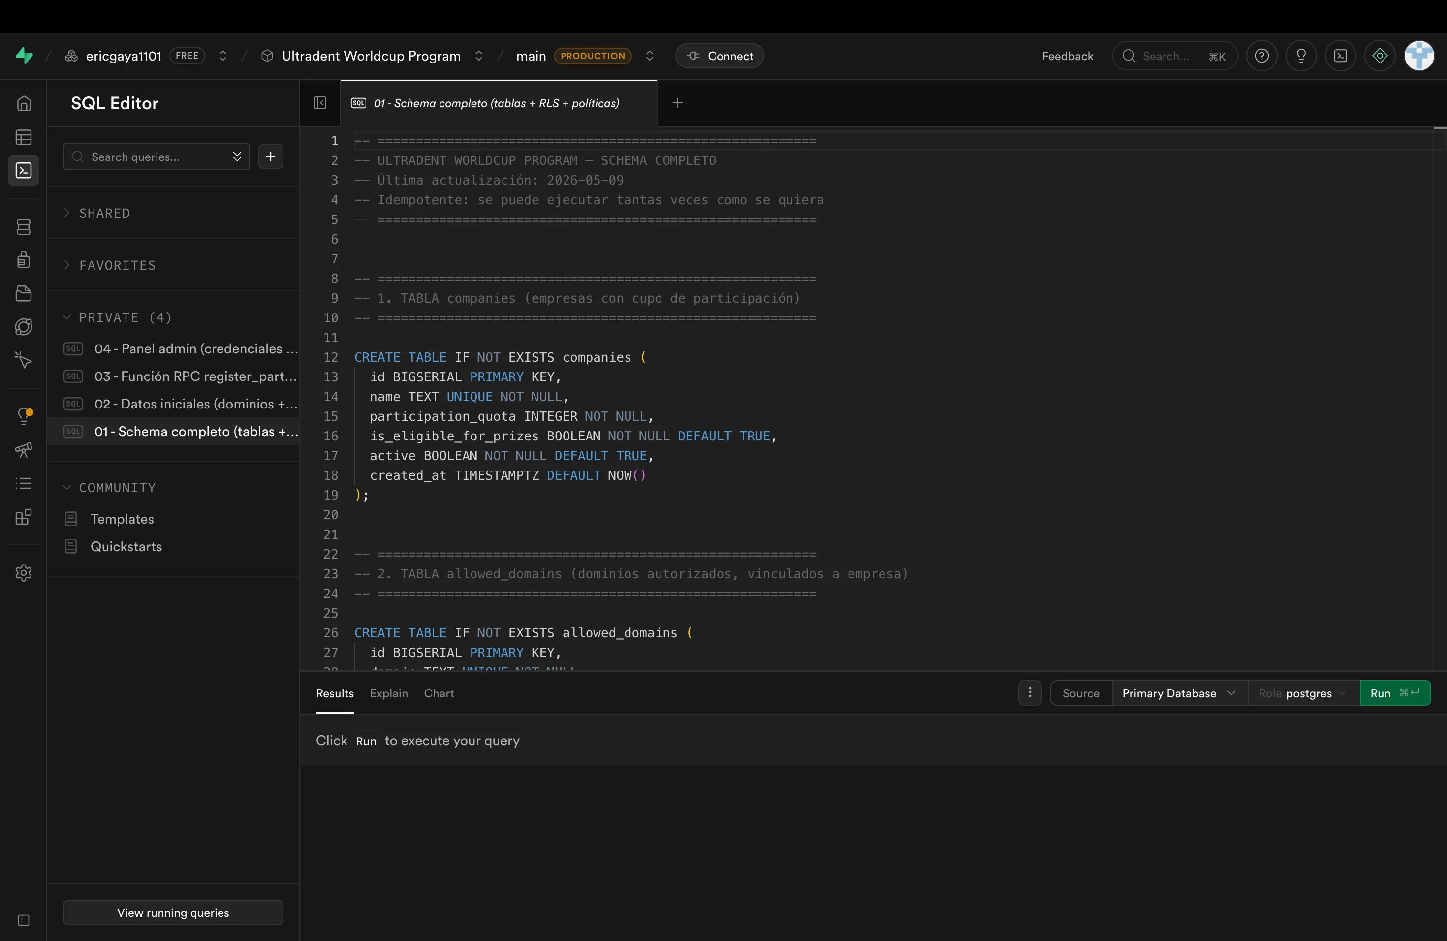Click the organization icon beside ericgaya1101
This screenshot has height=941, width=1447.
click(71, 56)
